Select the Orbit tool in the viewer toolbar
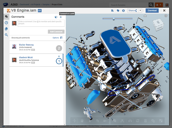This screenshot has width=172, height=128. [74, 121]
